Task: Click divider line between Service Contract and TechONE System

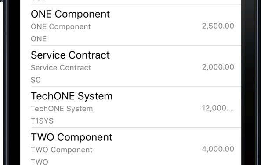Action: 136,86
